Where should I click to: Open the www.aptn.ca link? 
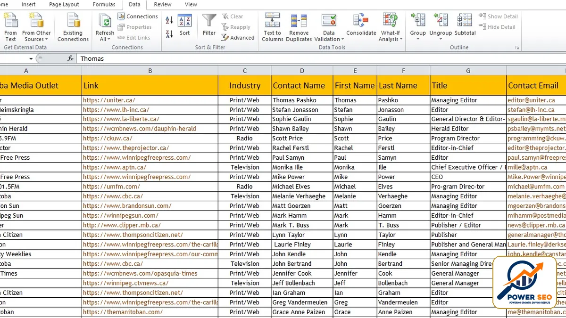coord(115,167)
